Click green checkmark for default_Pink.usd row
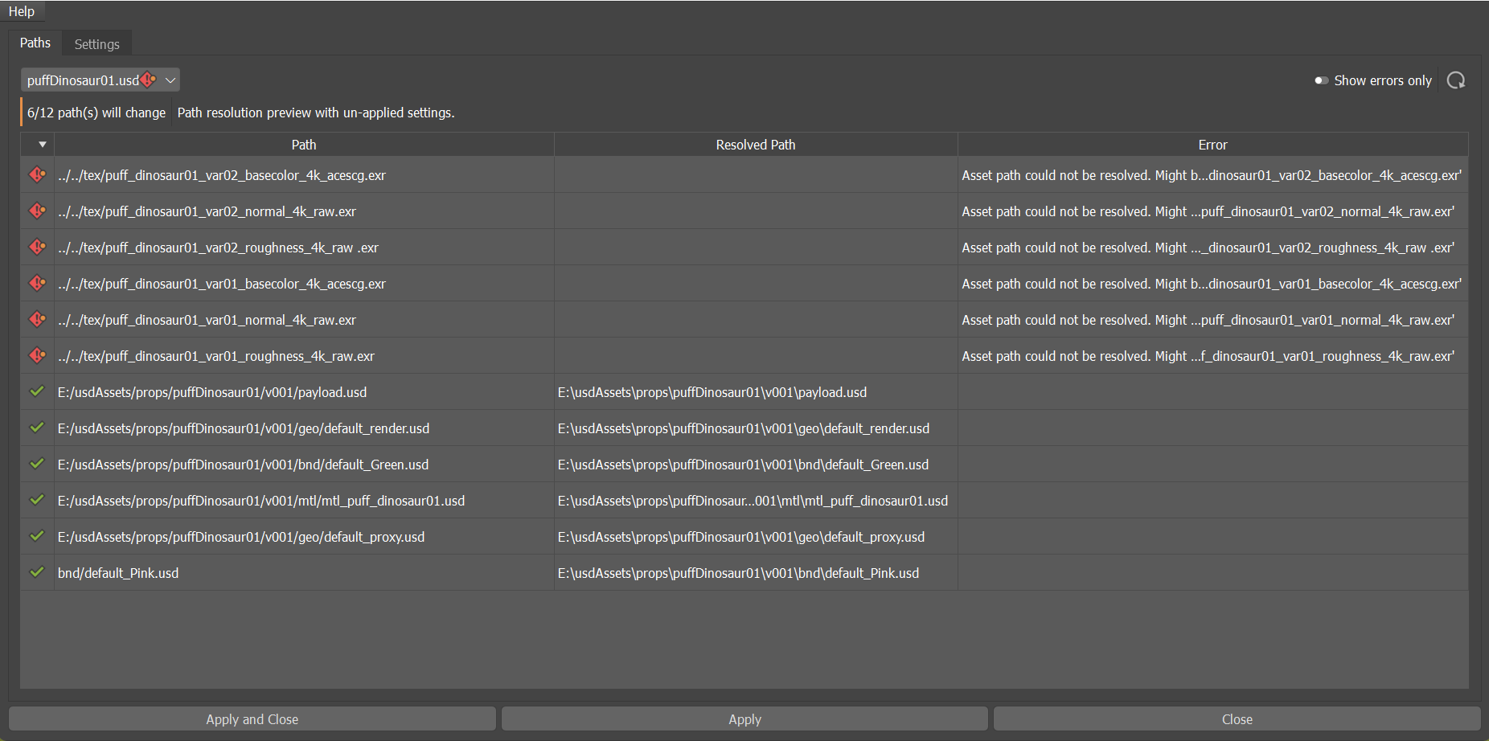Image resolution: width=1489 pixels, height=741 pixels. pyautogui.click(x=37, y=572)
